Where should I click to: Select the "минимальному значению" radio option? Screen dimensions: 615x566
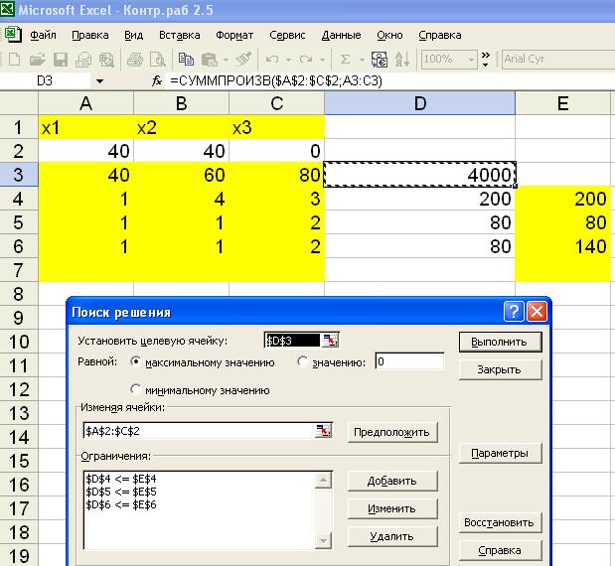[135, 389]
